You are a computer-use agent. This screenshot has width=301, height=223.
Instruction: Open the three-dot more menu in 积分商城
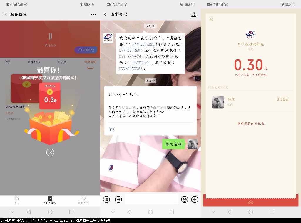93,14
